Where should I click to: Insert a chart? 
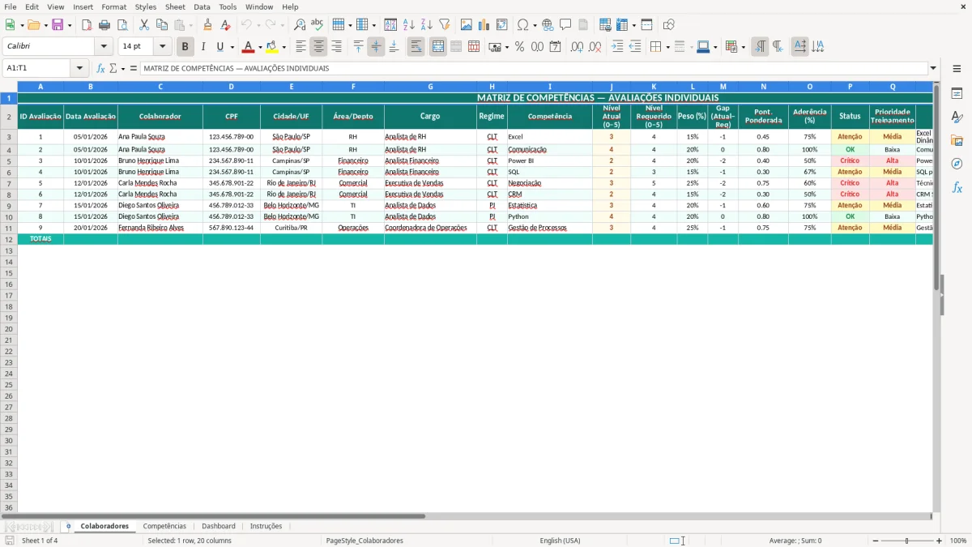484,24
